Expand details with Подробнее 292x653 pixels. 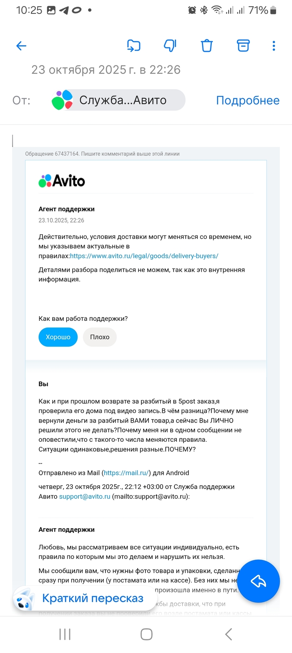click(x=247, y=100)
